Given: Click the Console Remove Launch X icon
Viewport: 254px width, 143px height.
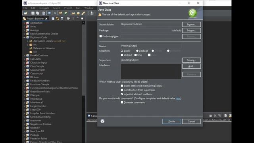Looking at the screenshot, I should point(215,116).
